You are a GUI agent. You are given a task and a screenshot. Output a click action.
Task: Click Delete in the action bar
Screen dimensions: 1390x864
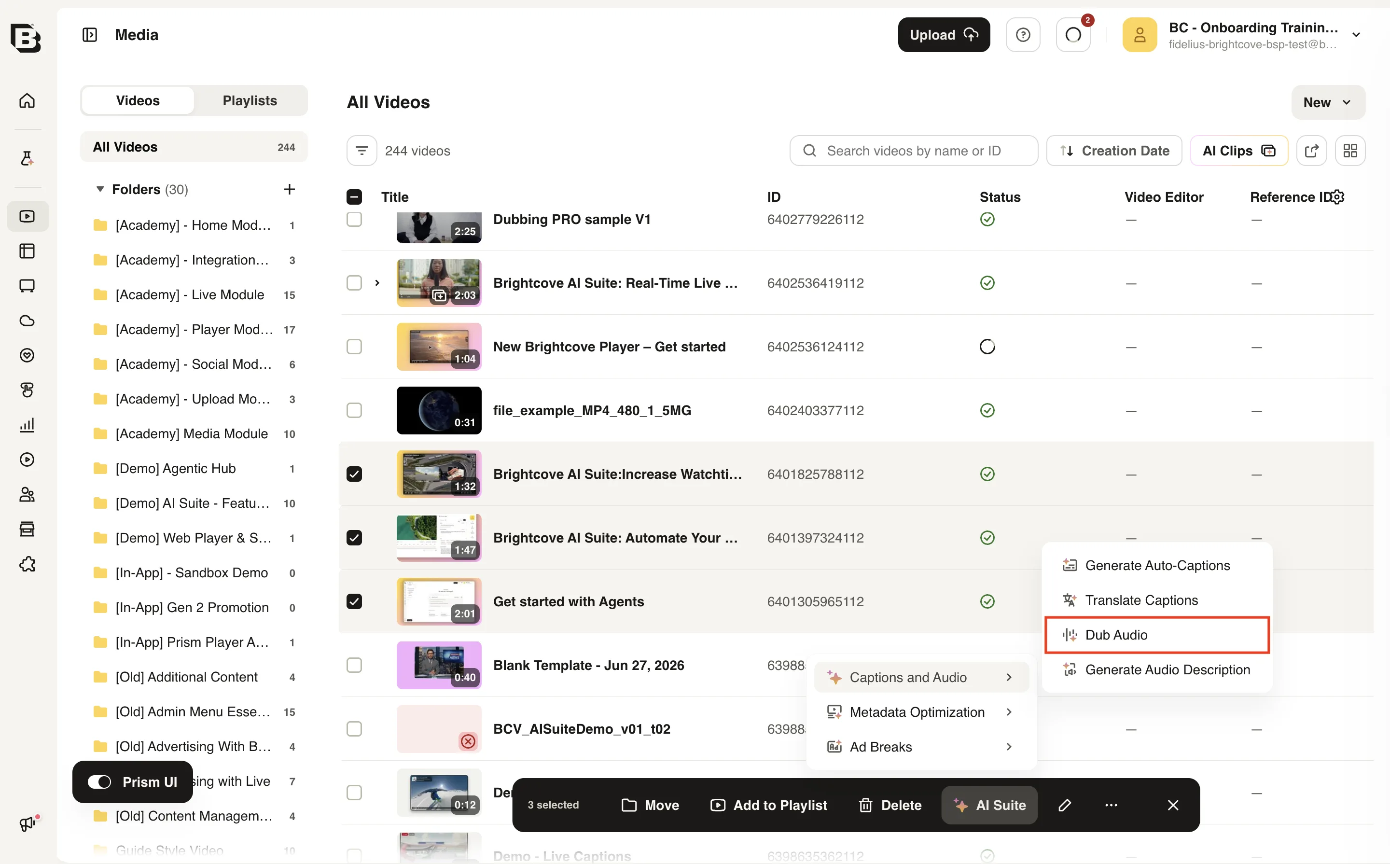(890, 805)
